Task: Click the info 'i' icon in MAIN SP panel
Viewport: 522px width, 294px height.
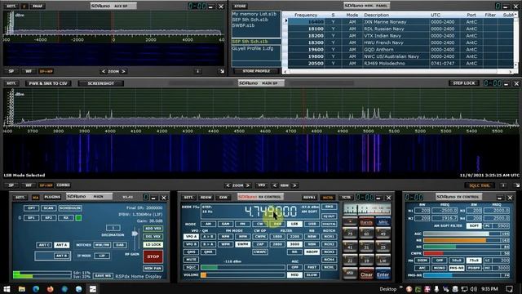Action: click(503, 185)
